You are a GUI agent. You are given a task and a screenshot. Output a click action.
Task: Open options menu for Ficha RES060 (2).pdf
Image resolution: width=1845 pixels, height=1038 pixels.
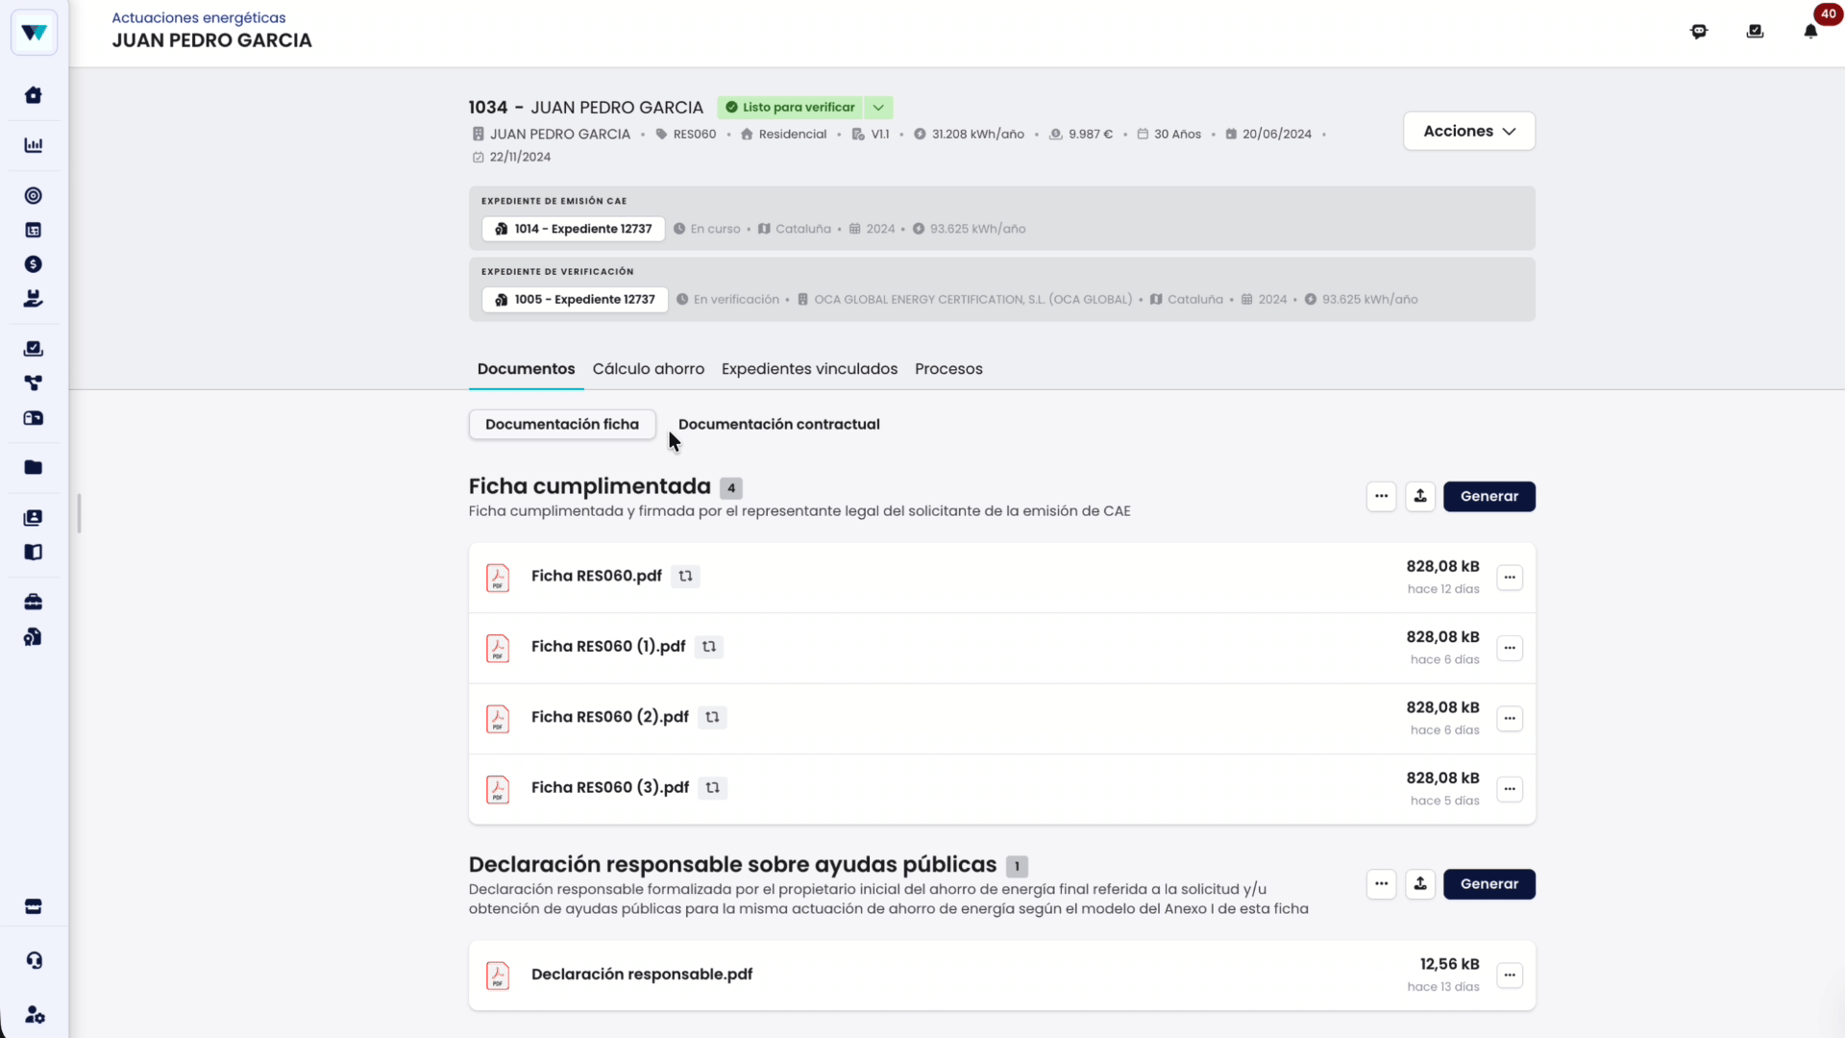coord(1510,718)
